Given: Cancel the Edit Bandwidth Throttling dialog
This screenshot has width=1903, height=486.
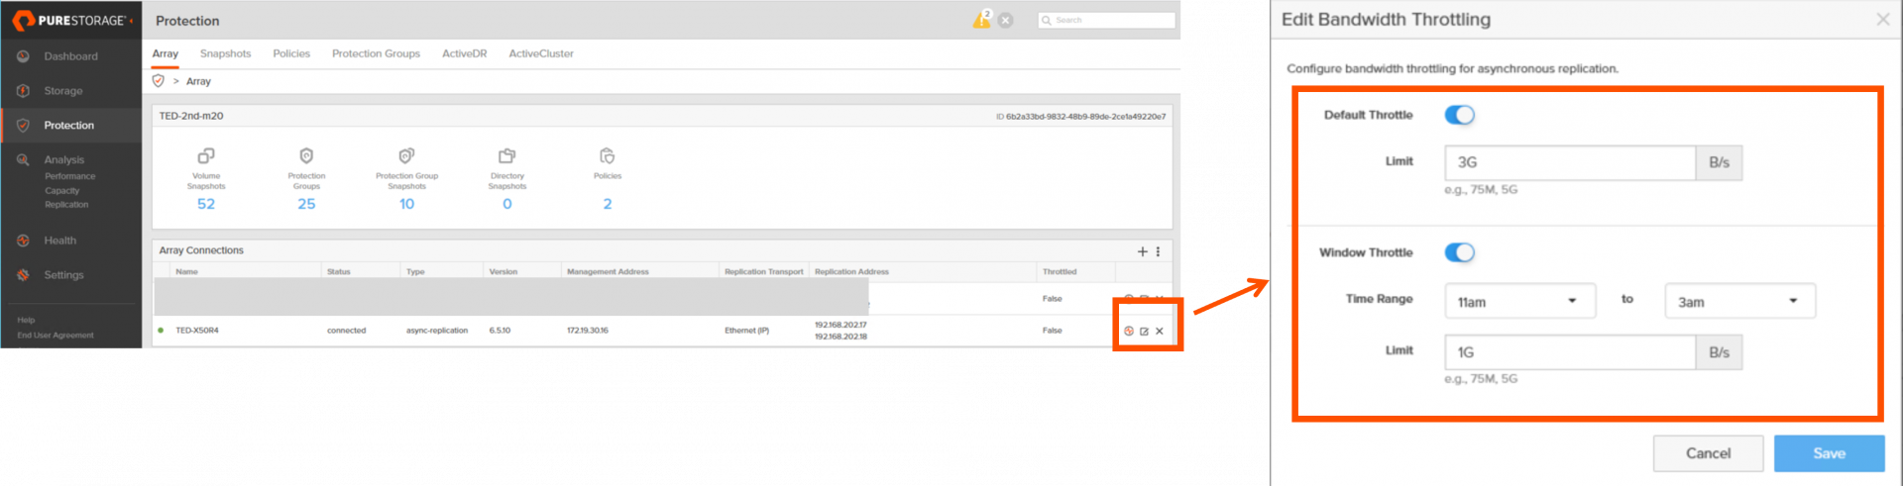Looking at the screenshot, I should point(1708,453).
